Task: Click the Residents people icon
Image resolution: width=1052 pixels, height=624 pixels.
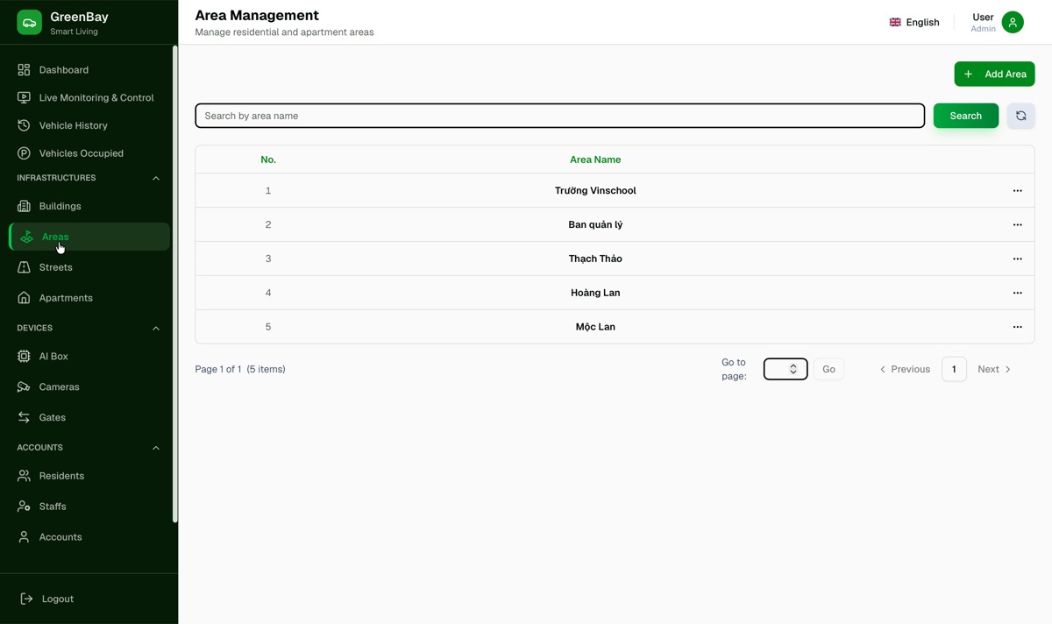Action: (x=24, y=476)
